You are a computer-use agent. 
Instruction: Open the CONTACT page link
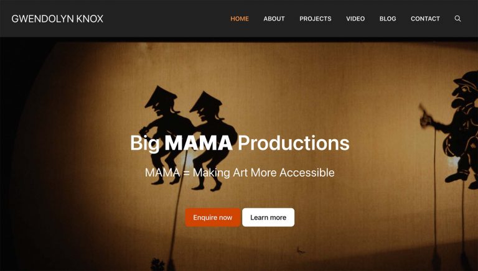tap(425, 19)
